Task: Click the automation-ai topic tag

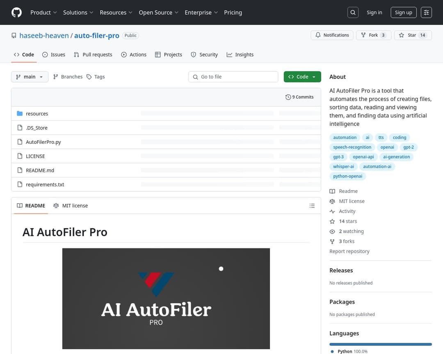Action: point(377,167)
